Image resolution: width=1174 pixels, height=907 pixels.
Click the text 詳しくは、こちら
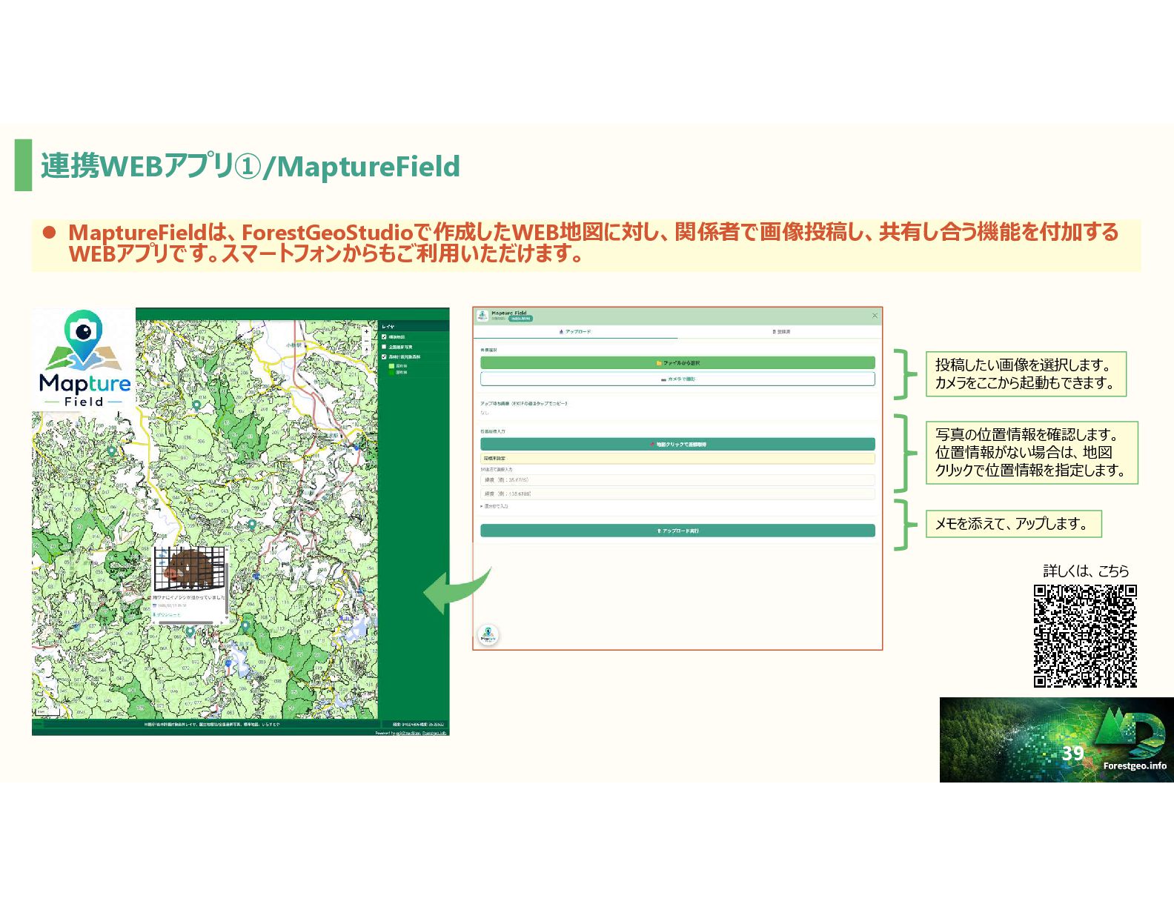[1086, 571]
